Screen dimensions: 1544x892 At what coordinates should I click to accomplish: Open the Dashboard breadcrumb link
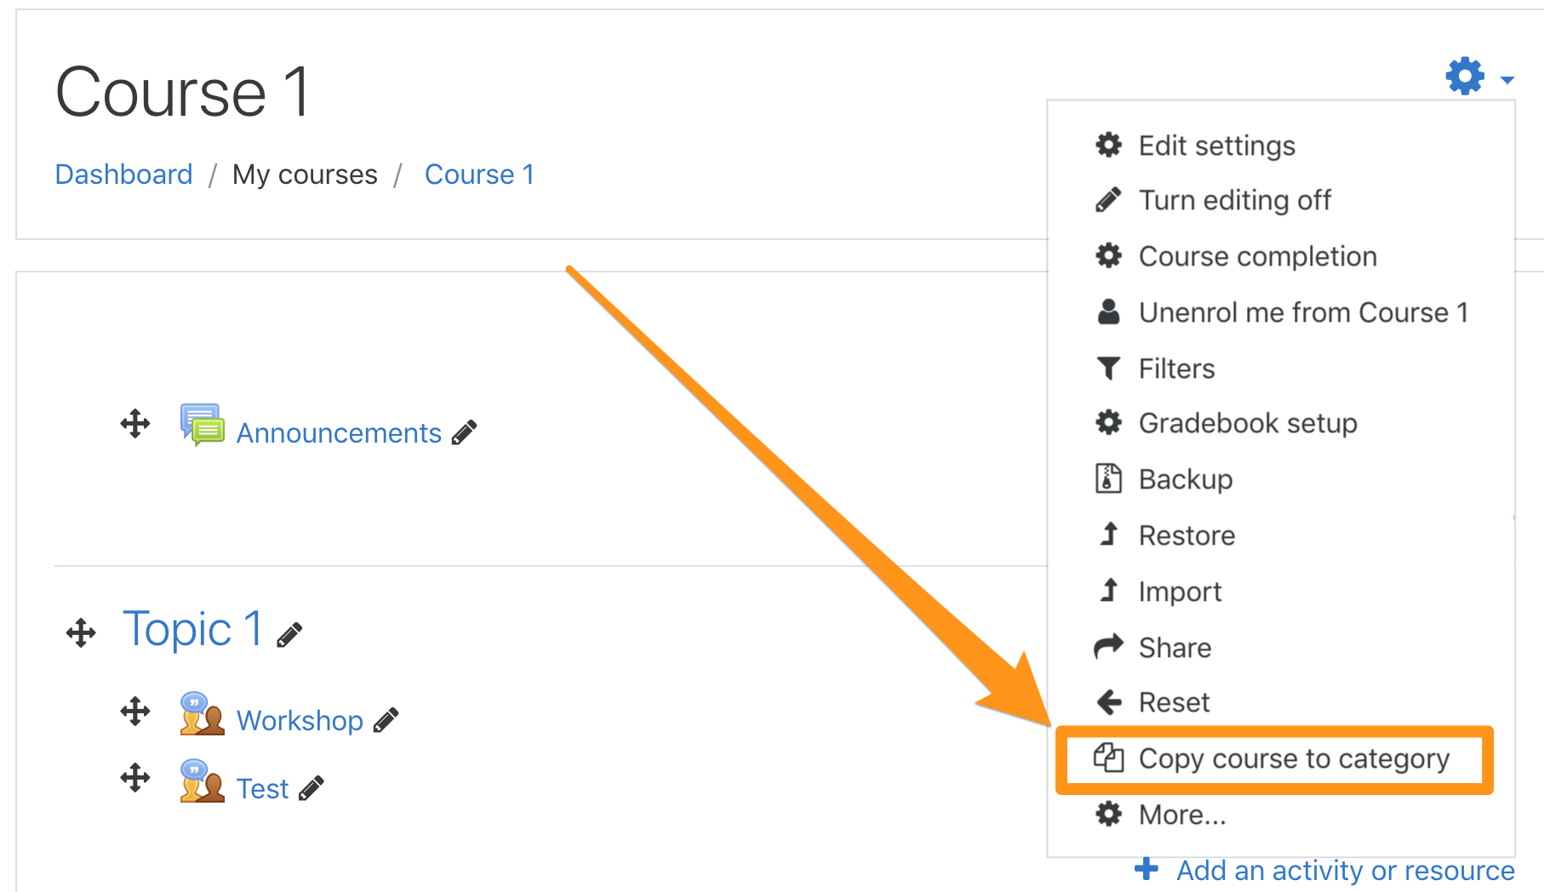[x=123, y=174]
